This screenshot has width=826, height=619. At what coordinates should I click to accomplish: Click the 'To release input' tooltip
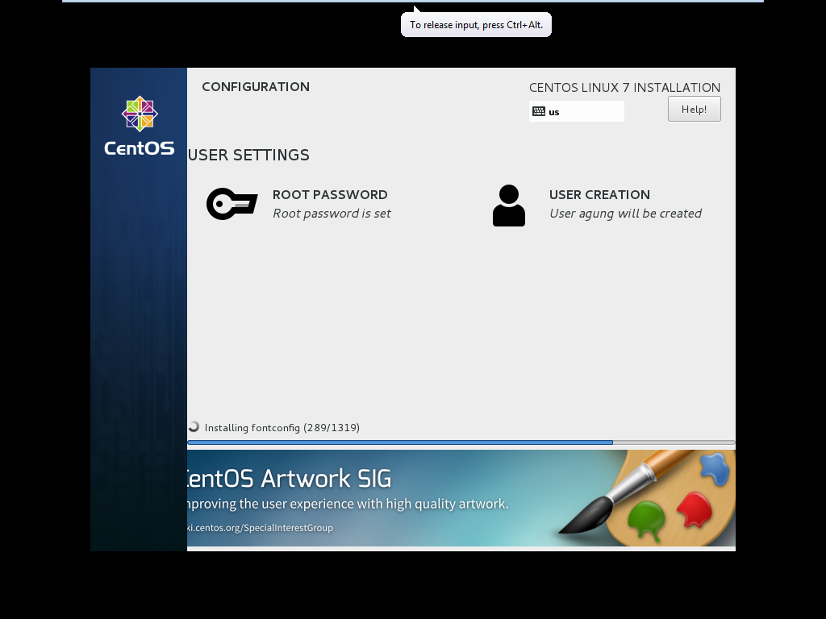pyautogui.click(x=476, y=25)
